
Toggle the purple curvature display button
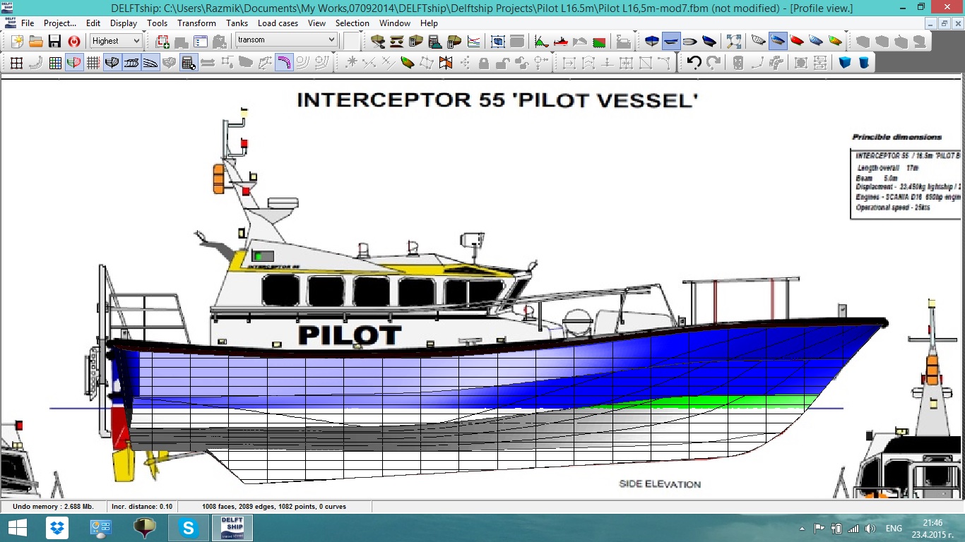pyautogui.click(x=284, y=63)
